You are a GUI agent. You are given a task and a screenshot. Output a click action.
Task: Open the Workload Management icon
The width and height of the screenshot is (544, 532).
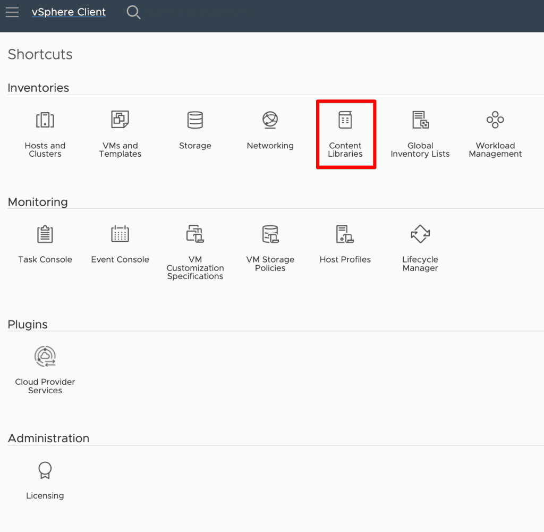click(x=495, y=120)
